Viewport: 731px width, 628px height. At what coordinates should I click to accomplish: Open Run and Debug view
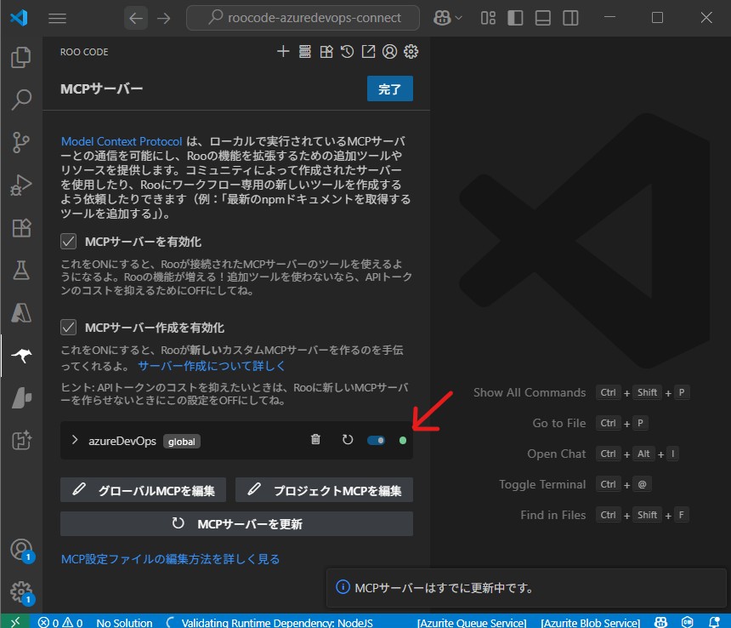click(21, 185)
